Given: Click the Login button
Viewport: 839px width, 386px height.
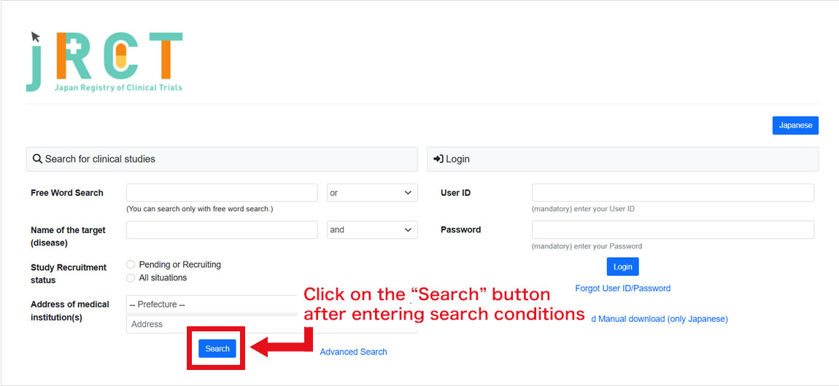Looking at the screenshot, I should [x=622, y=267].
